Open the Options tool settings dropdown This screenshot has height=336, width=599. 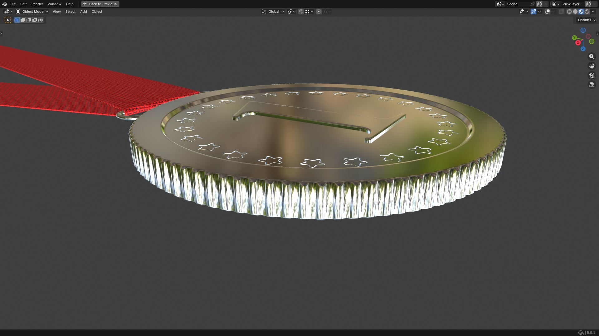(587, 20)
